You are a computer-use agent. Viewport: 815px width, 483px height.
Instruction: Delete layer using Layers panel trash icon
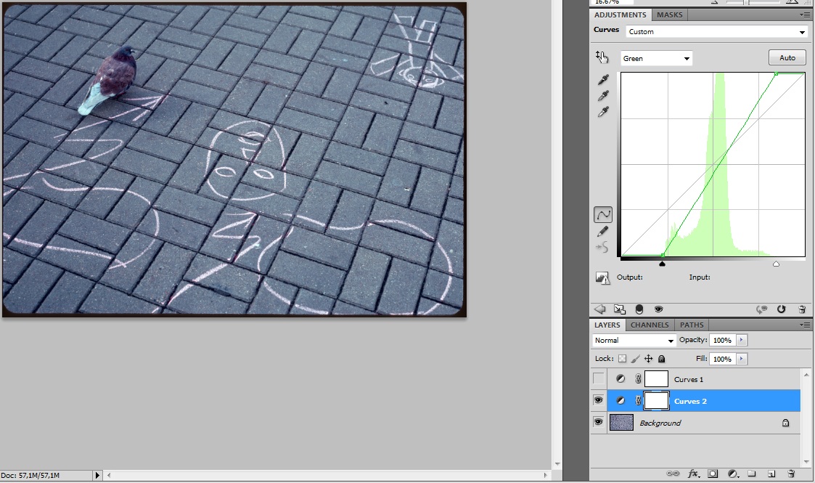pyautogui.click(x=791, y=474)
